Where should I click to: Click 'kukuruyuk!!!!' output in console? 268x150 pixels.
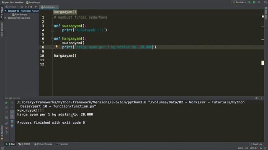tap(31, 110)
